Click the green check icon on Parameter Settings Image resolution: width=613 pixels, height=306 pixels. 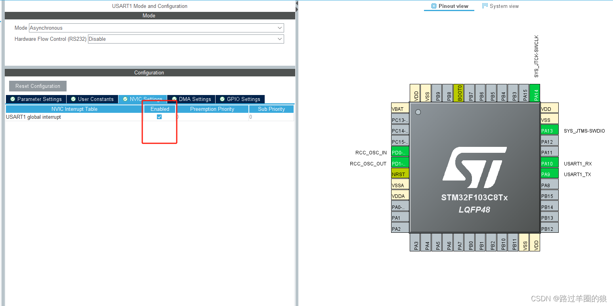coord(13,99)
